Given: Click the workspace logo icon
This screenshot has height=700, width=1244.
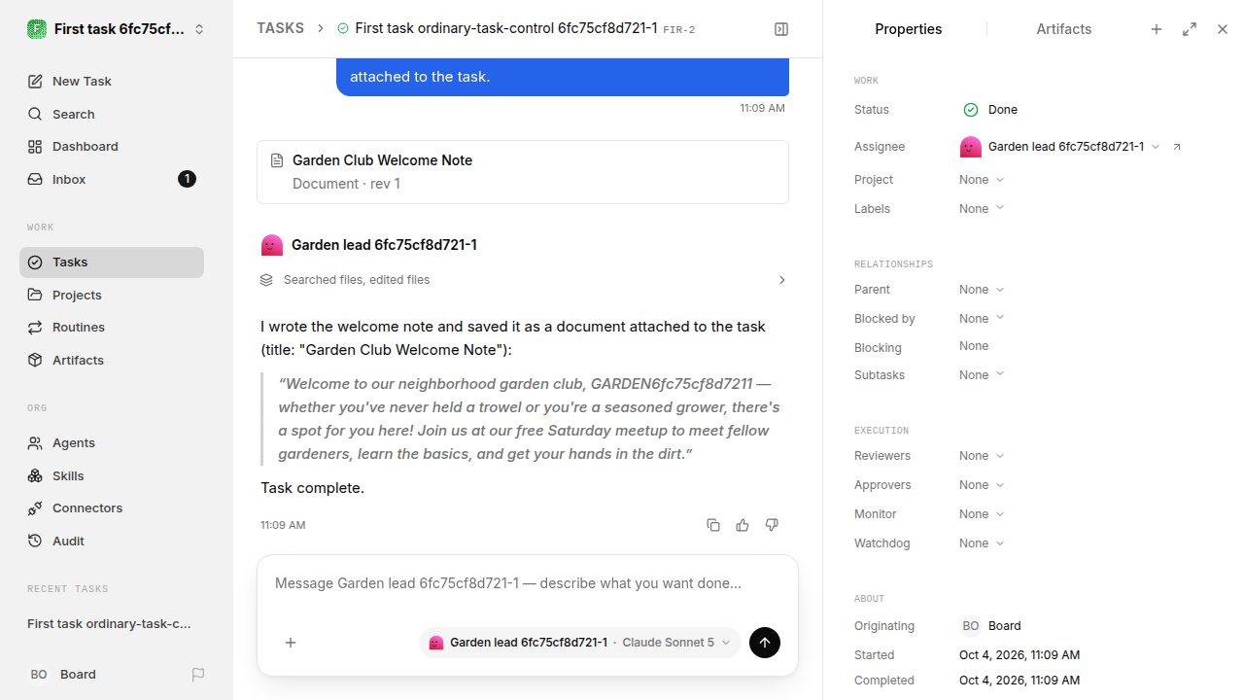Looking at the screenshot, I should (x=37, y=29).
